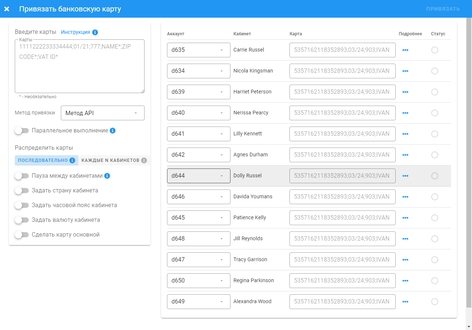472x330 pixels.
Task: Enable Задать часовой пояс кабинета
Action: point(22,205)
